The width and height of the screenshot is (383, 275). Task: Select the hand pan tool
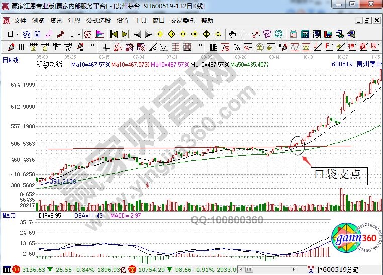click(x=233, y=34)
